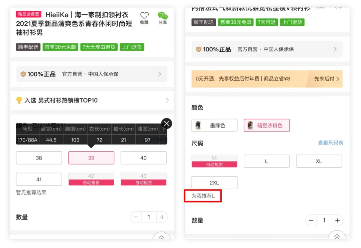The height and width of the screenshot is (248, 361).
Task: Tap right panel 7天可退 tag
Action: point(267,22)
